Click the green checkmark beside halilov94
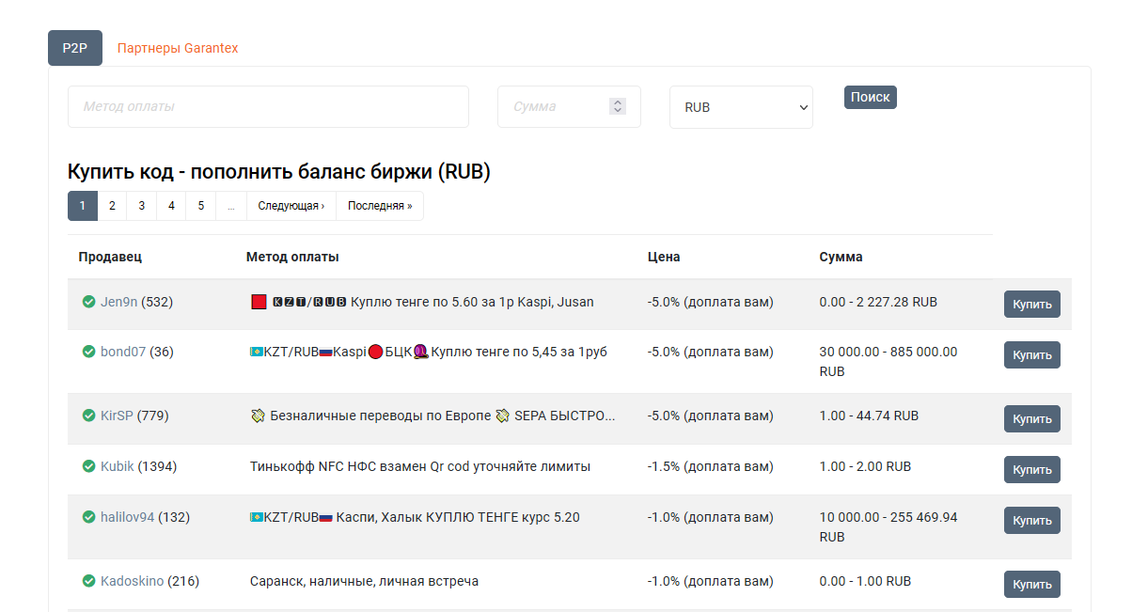The height and width of the screenshot is (612, 1132). (88, 517)
